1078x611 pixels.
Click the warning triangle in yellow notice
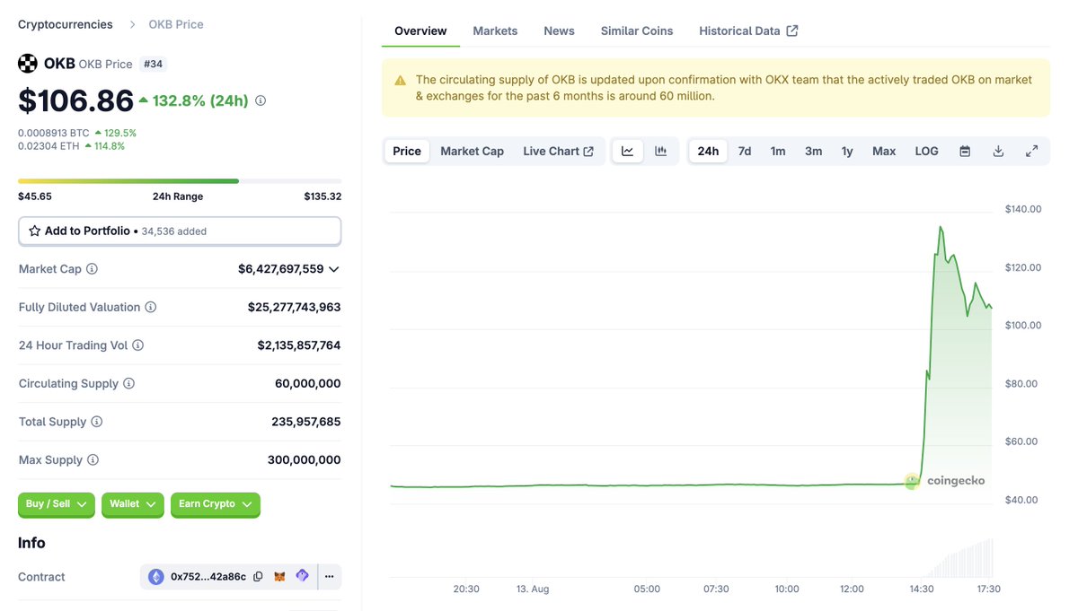coord(401,81)
